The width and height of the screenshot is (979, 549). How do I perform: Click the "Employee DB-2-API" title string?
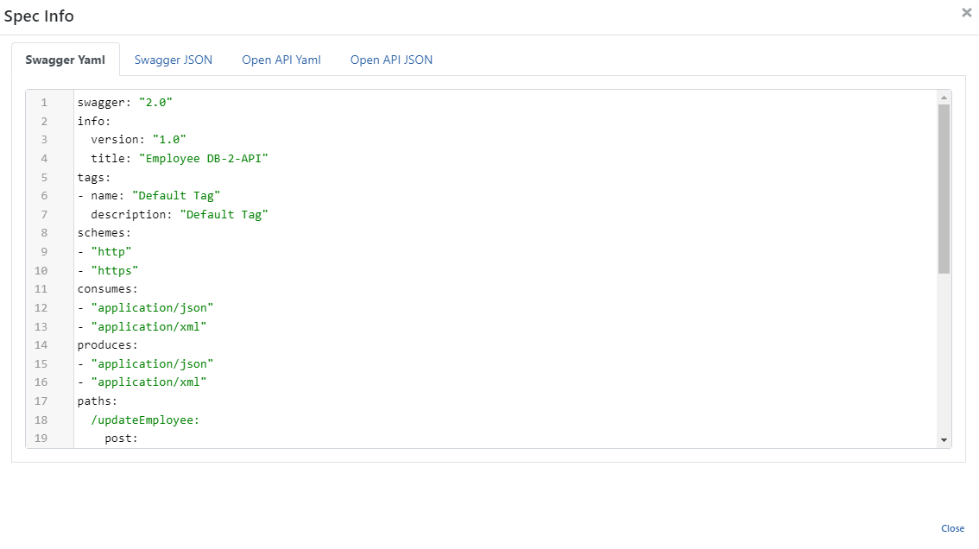(208, 159)
